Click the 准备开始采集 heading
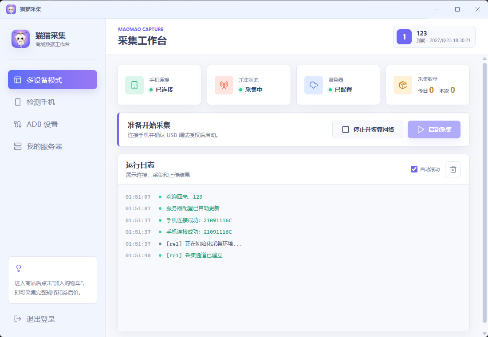 pyautogui.click(x=149, y=125)
